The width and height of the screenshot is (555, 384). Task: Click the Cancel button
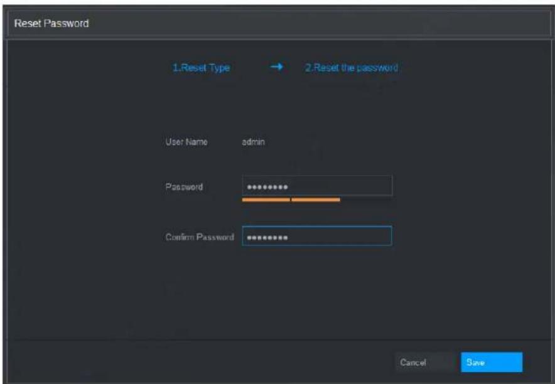(424, 362)
